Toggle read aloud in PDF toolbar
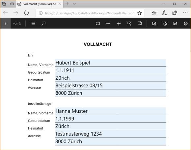This screenshot has width=191, height=150. [x=154, y=24]
